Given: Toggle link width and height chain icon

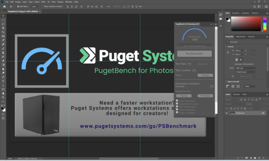Looking at the screenshot, I should [x=228, y=53].
